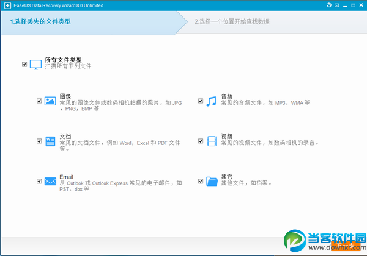Click the blue folder icon for other files
The height and width of the screenshot is (256, 367).
(212, 182)
